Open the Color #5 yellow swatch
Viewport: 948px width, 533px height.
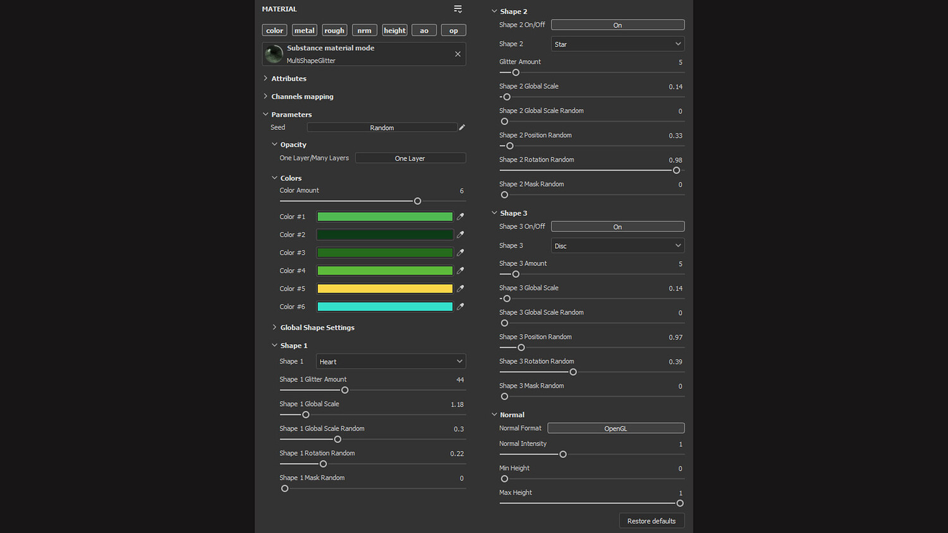(x=384, y=289)
